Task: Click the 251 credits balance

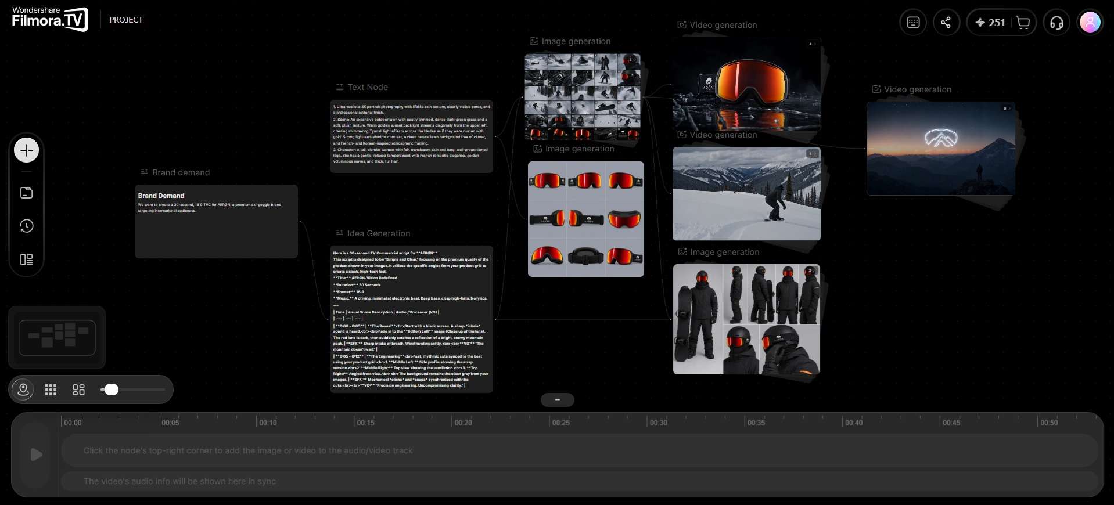Action: (991, 23)
